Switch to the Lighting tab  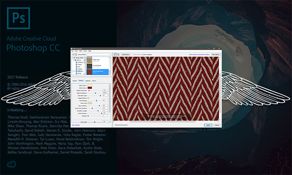(88, 81)
